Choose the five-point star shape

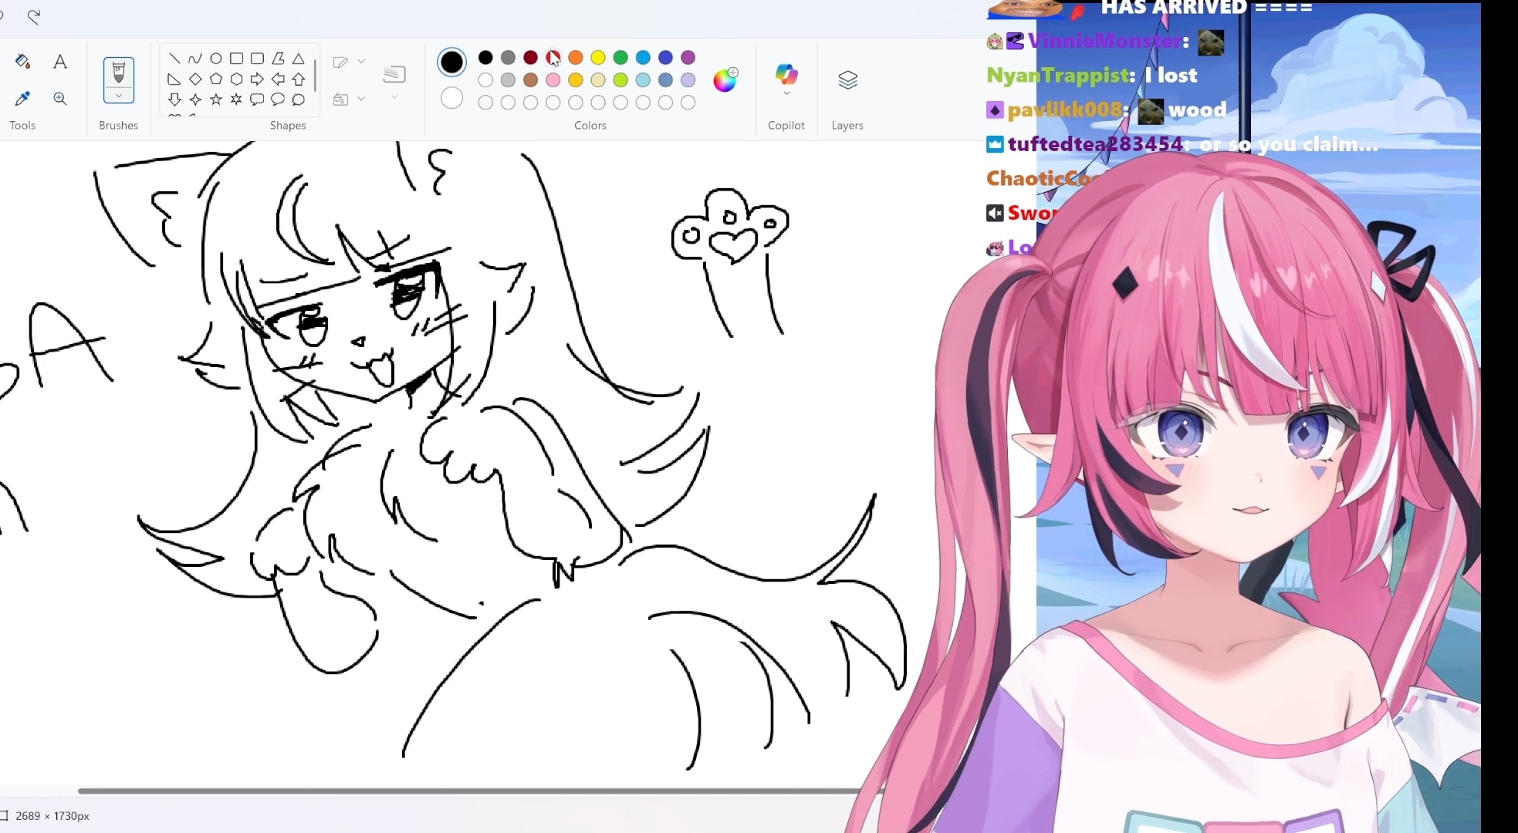pos(216,99)
